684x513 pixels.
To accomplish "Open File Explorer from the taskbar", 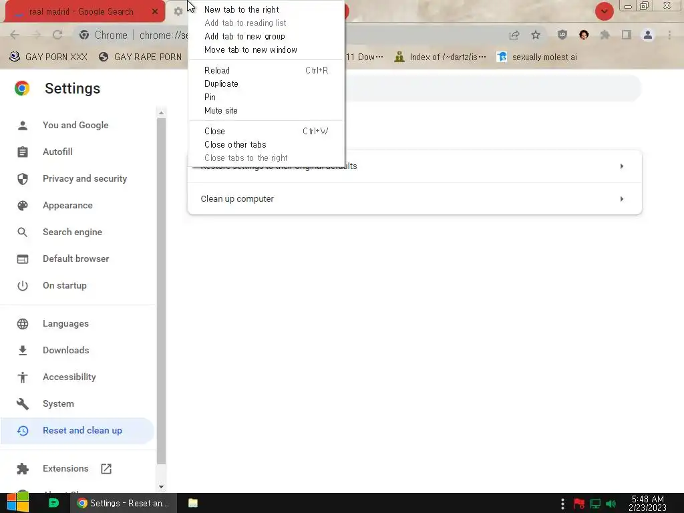I will pos(193,503).
